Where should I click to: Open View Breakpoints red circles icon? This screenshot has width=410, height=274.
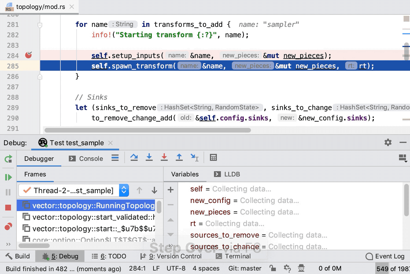8,226
